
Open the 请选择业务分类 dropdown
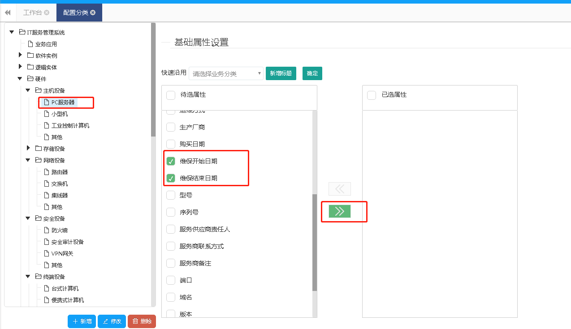coord(226,73)
